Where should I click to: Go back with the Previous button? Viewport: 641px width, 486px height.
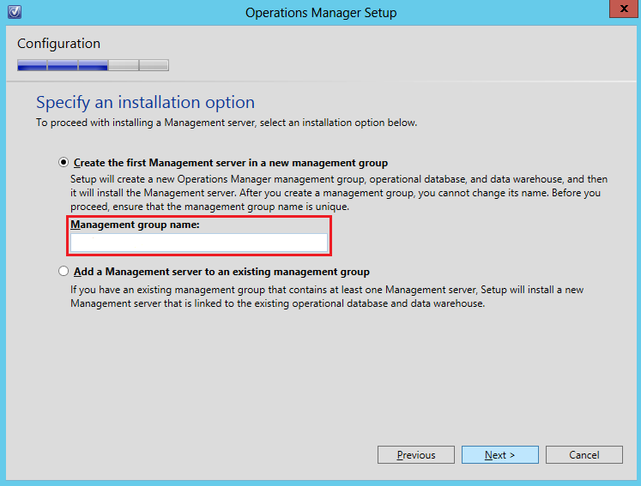pyautogui.click(x=416, y=454)
